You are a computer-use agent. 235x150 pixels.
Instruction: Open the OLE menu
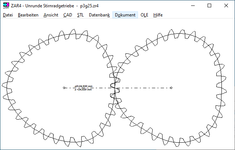pos(144,15)
